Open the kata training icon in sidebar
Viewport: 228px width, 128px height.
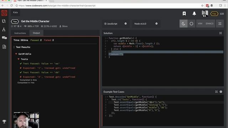(4, 21)
